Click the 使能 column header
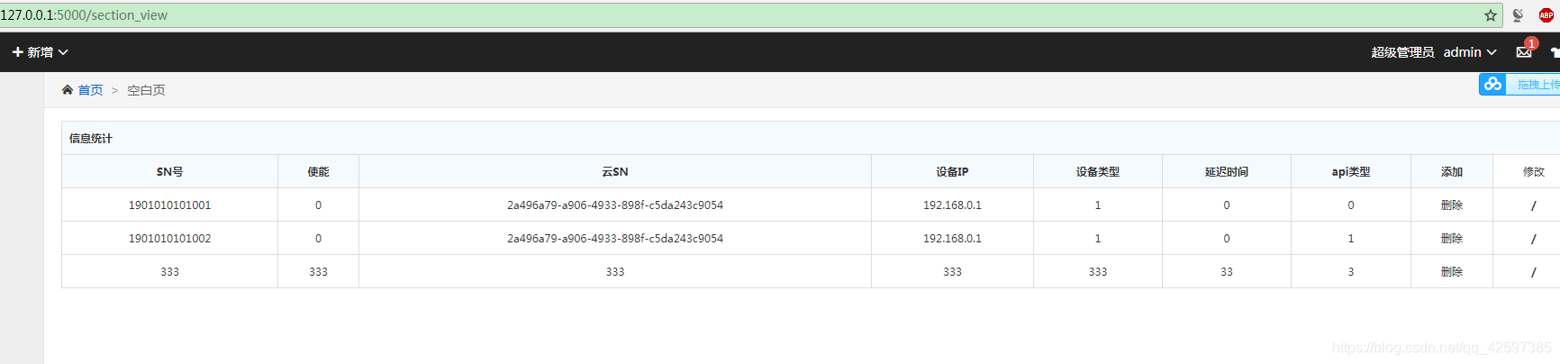The width and height of the screenshot is (1560, 364). click(318, 171)
